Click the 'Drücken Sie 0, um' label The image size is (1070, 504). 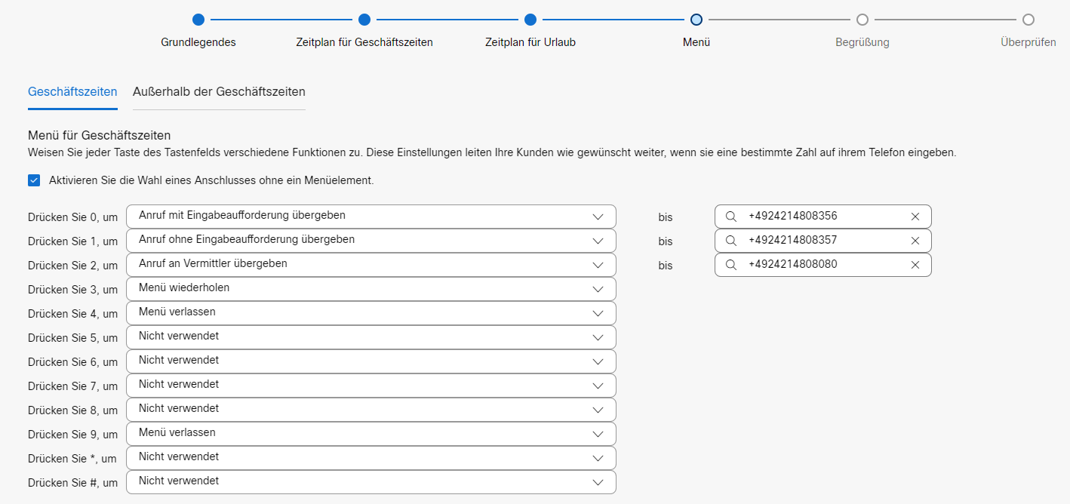pos(73,217)
